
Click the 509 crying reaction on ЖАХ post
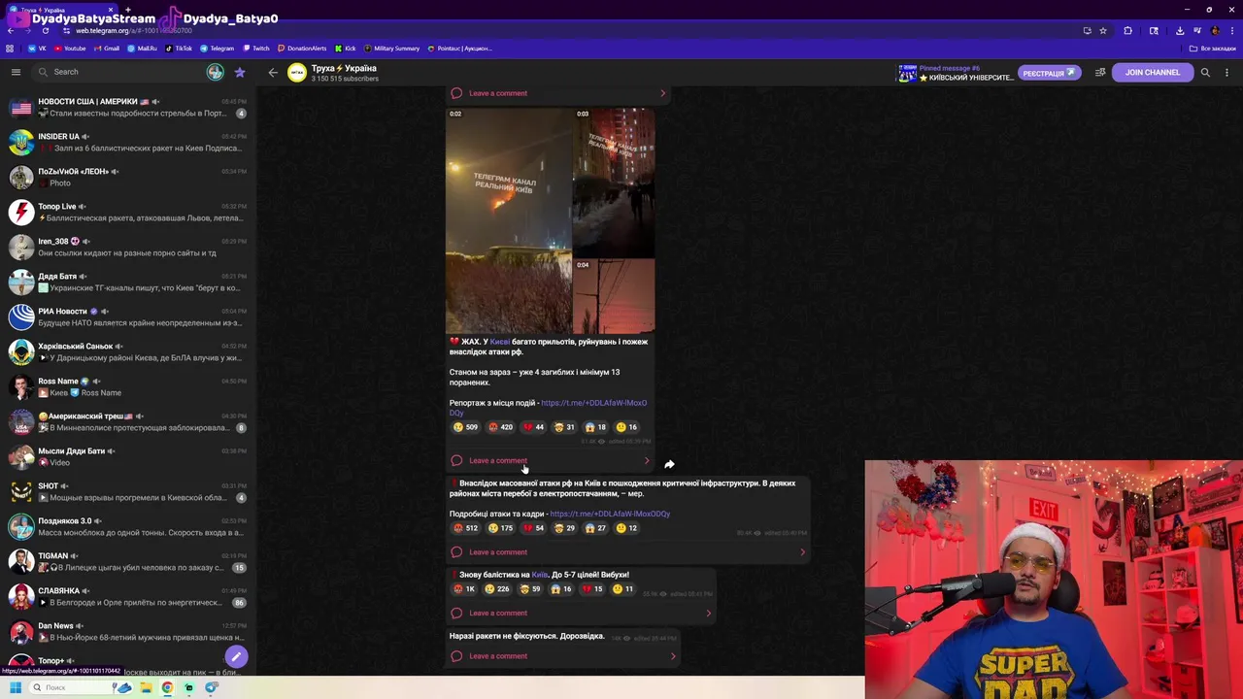click(x=466, y=427)
